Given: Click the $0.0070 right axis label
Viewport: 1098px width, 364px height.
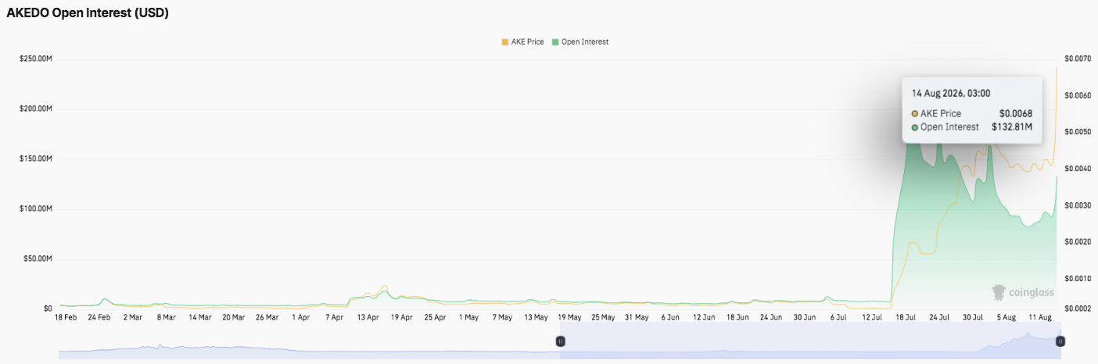Looking at the screenshot, I should pos(1076,59).
